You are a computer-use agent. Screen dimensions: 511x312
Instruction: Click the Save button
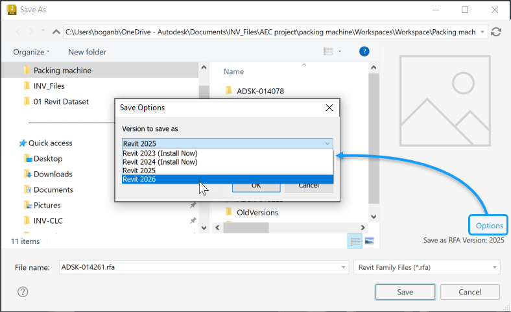[x=405, y=292]
